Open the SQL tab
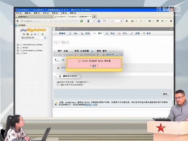 (x=73, y=33)
